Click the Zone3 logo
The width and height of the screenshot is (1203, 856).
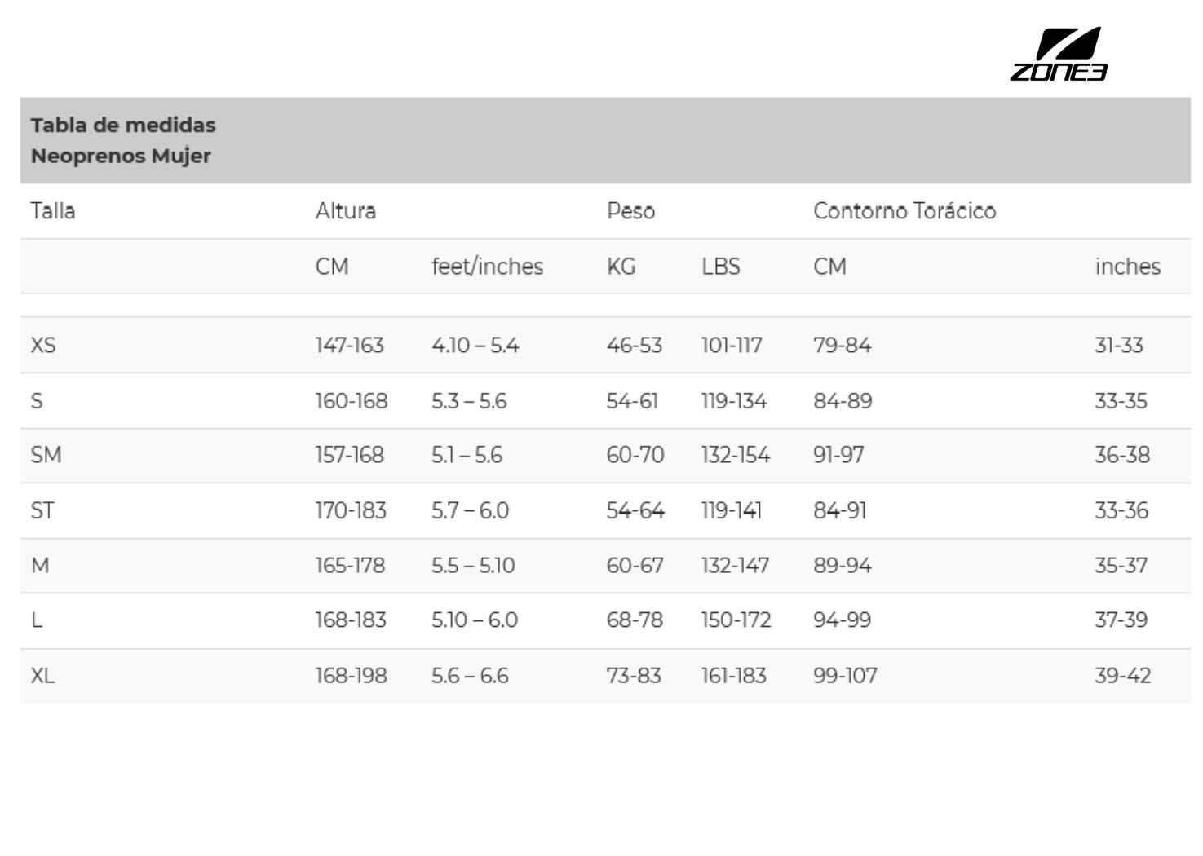click(x=1059, y=54)
